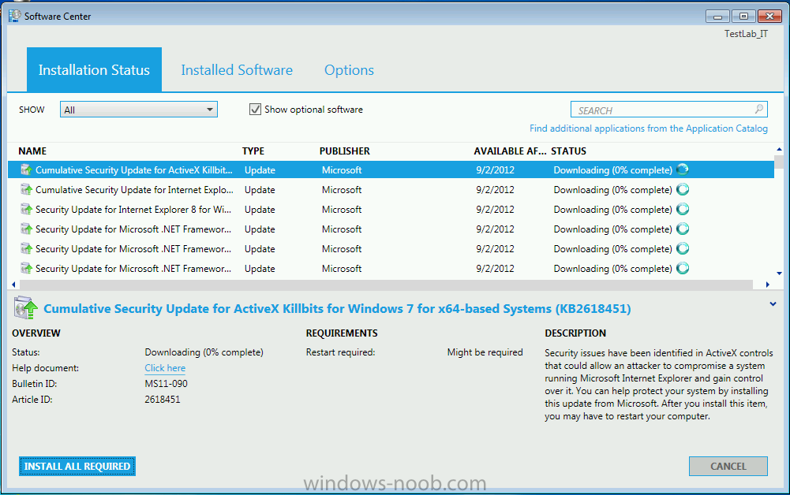The width and height of the screenshot is (790, 495).
Task: Click horizontal scroll left arrow
Action: point(13,285)
